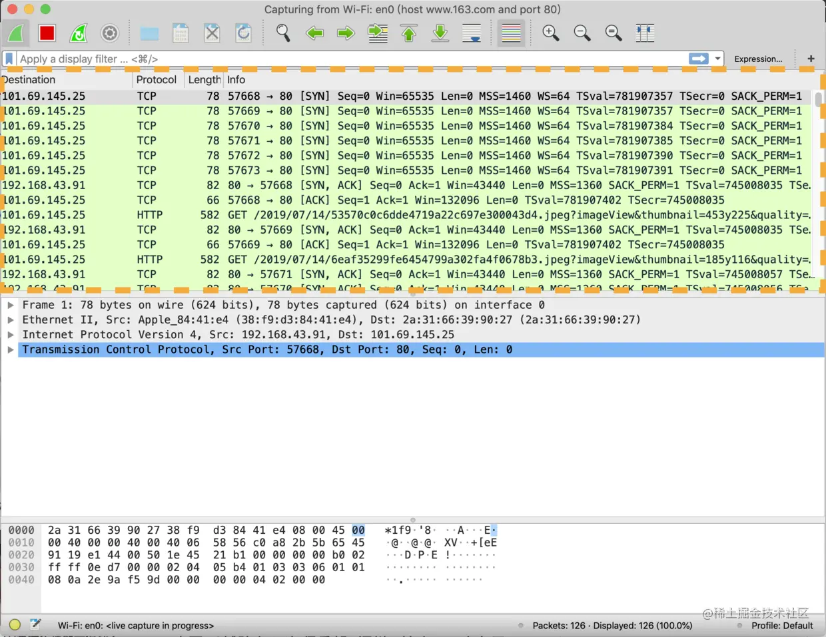826x637 pixels.
Task: Reload the capture file icon
Action: coord(243,33)
